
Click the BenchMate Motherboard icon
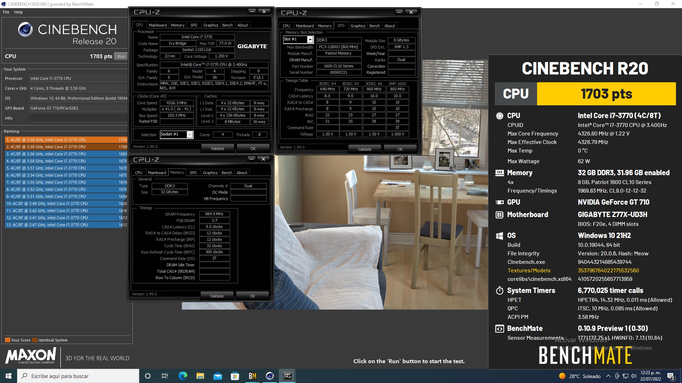[x=499, y=215]
